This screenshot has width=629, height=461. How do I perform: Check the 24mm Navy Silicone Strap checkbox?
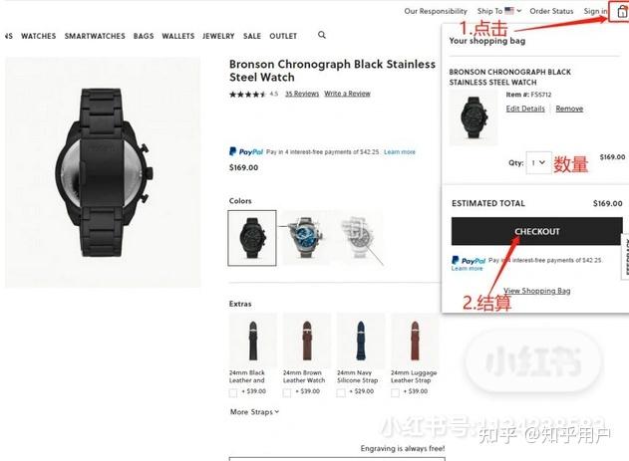pyautogui.click(x=341, y=393)
